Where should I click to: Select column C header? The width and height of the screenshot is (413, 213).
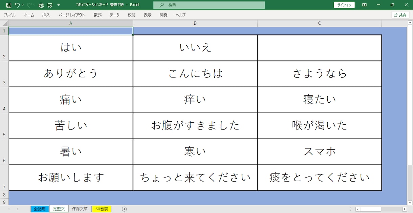click(x=320, y=23)
